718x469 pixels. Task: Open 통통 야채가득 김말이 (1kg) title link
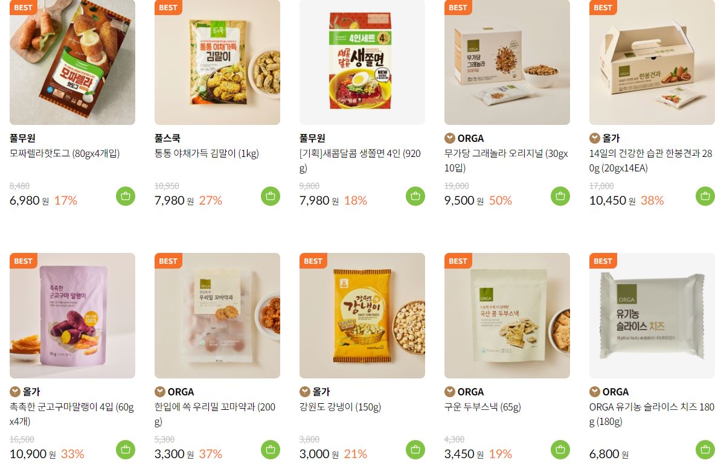(207, 153)
